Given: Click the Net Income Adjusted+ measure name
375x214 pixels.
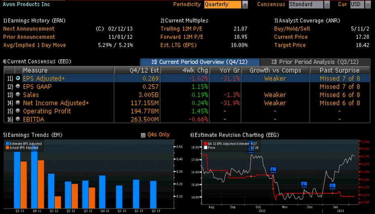Looking at the screenshot, I should [56, 103].
